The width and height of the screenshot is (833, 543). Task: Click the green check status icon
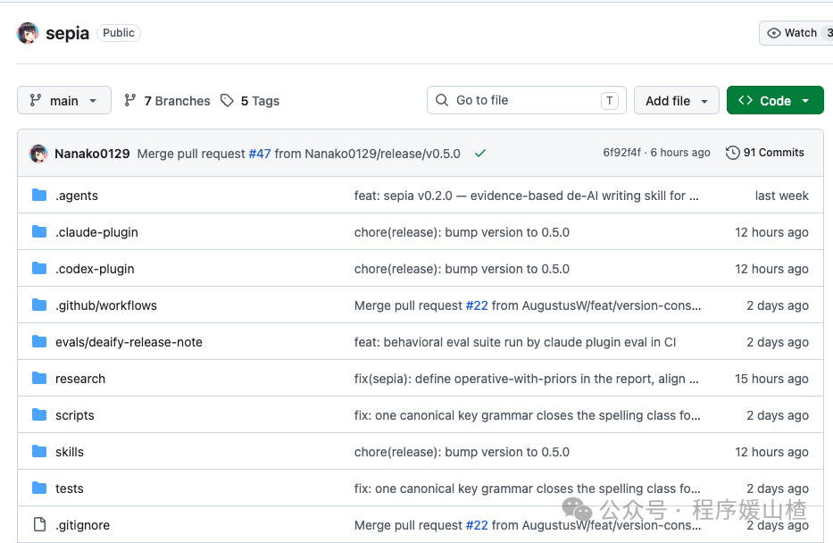tap(480, 154)
